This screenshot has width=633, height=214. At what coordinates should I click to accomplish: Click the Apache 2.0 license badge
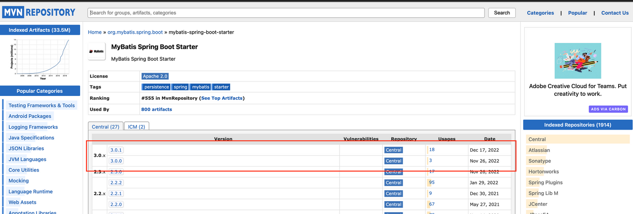tap(155, 76)
